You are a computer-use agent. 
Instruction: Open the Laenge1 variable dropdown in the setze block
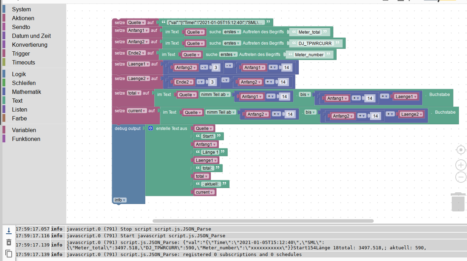click(138, 64)
